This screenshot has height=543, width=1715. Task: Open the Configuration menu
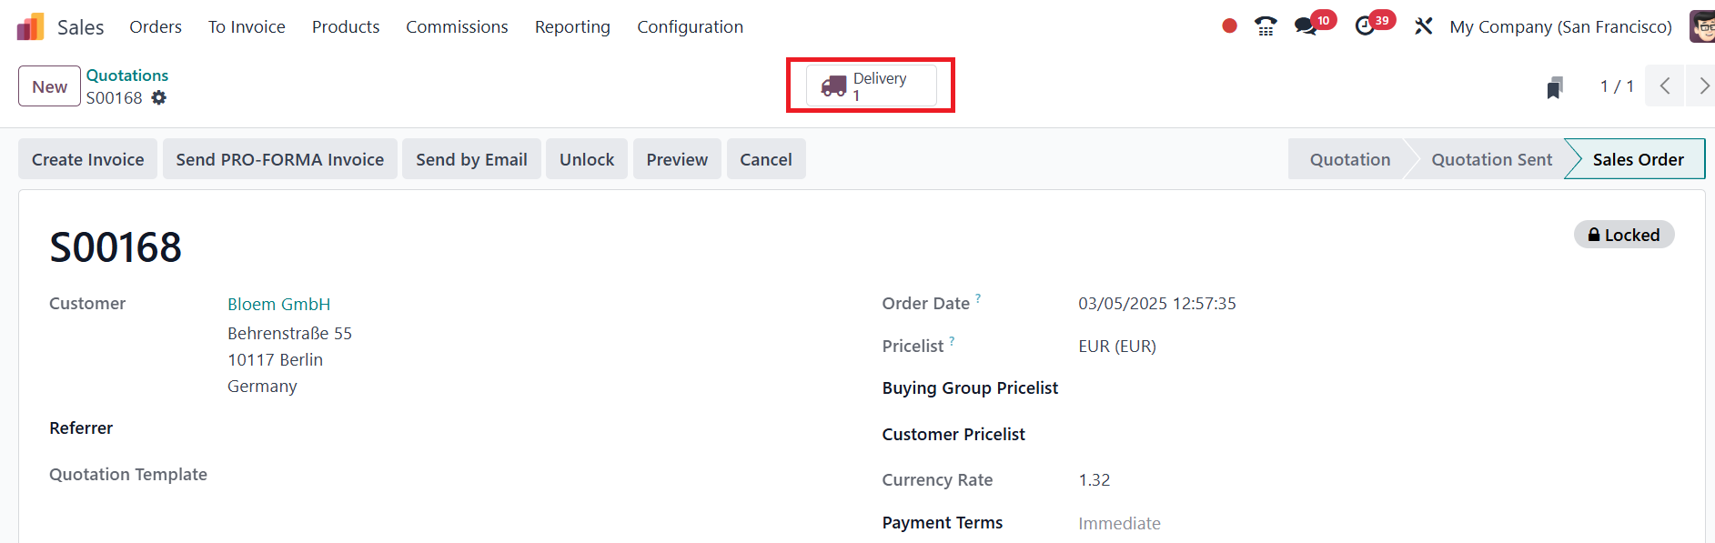click(x=690, y=27)
